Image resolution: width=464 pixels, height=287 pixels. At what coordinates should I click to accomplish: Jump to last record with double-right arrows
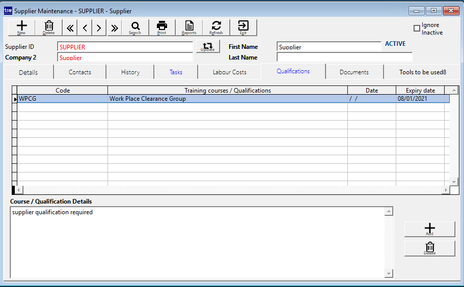pos(114,28)
